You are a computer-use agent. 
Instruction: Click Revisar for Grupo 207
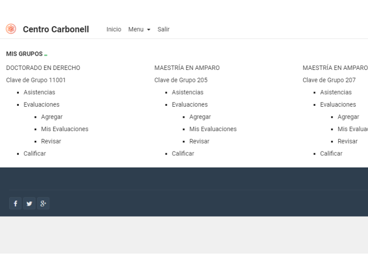pyautogui.click(x=347, y=141)
